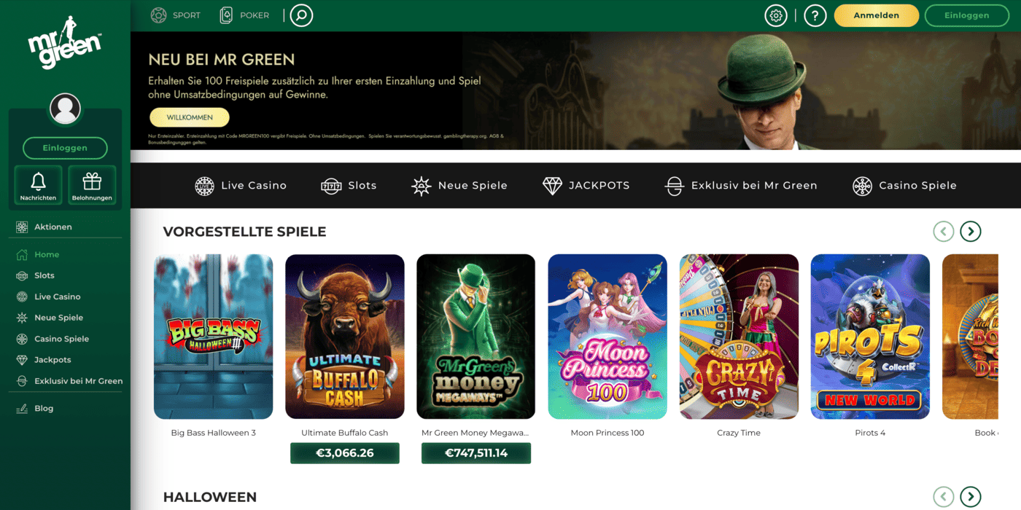Switch to Slots category tab
This screenshot has width=1021, height=510.
(x=349, y=186)
